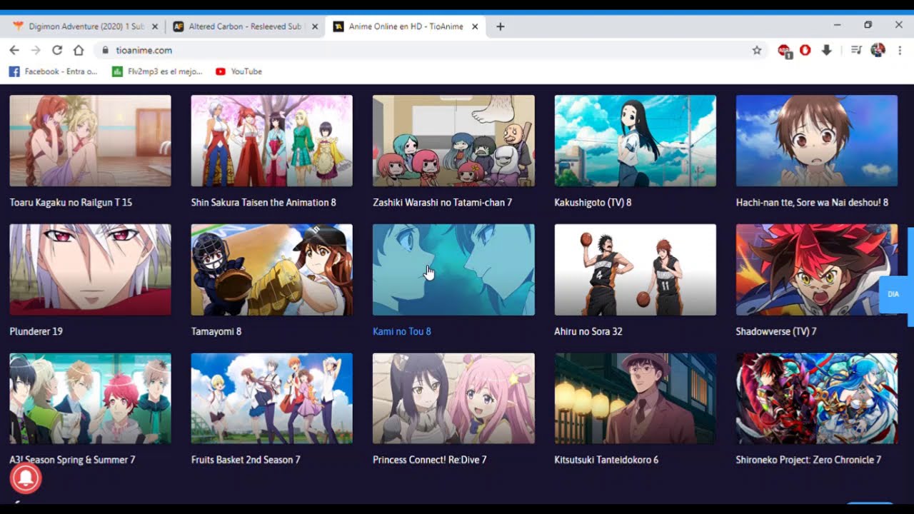
Task: Open Fruits Basket 2nd Season thumbnail
Action: pyautogui.click(x=271, y=398)
